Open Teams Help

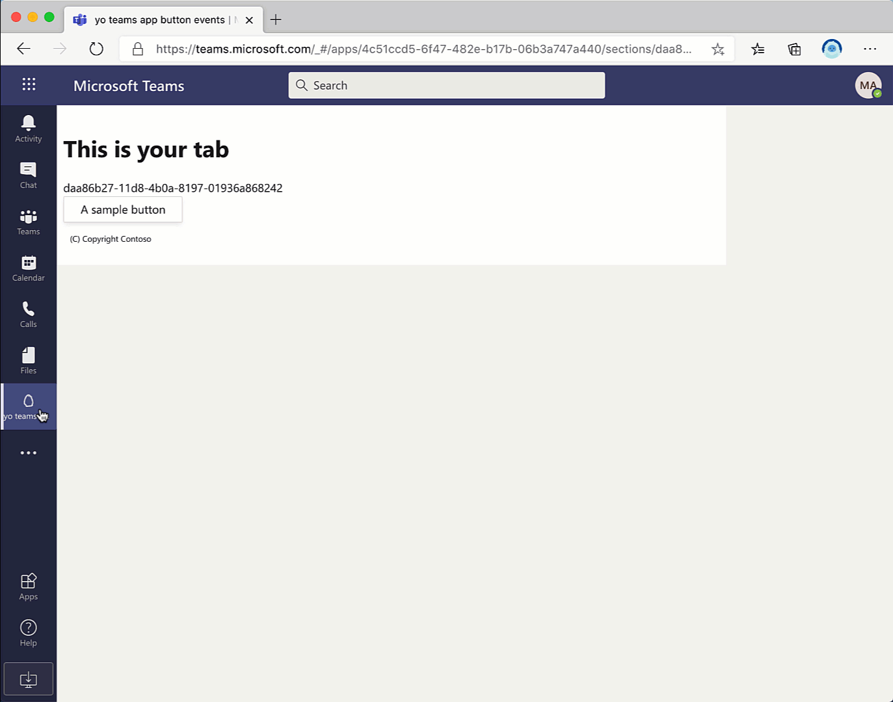pos(28,632)
